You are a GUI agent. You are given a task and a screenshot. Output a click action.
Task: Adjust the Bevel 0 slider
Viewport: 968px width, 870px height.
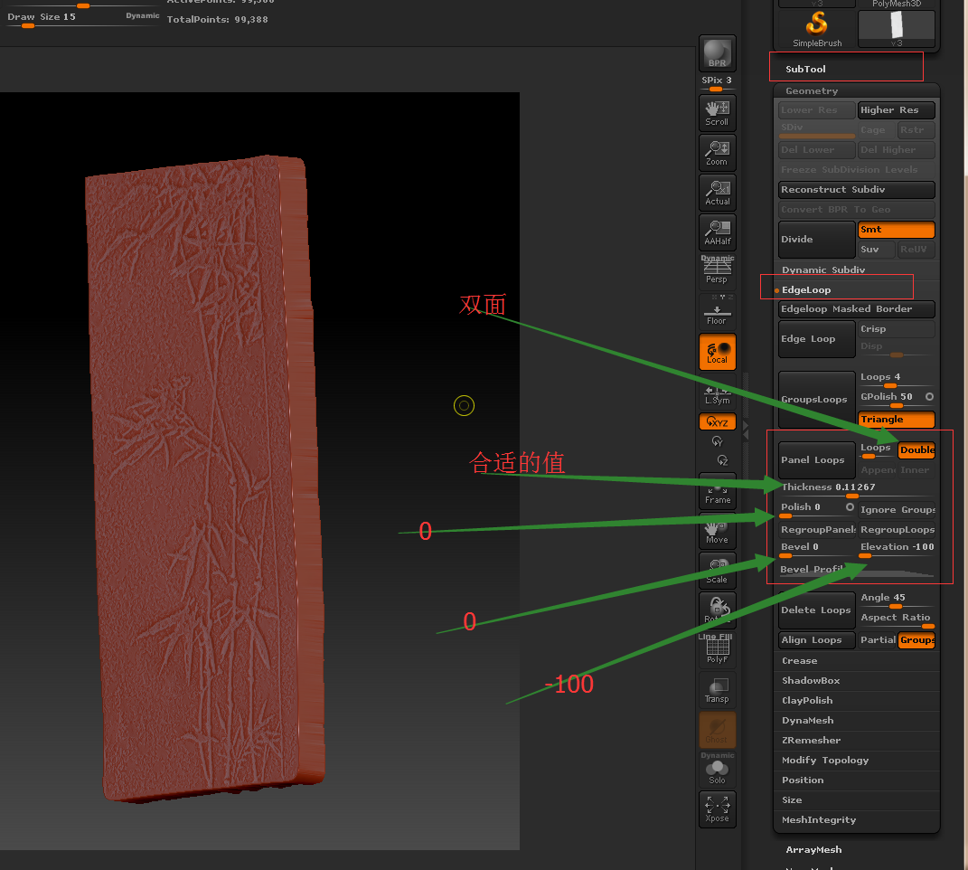[x=817, y=549]
